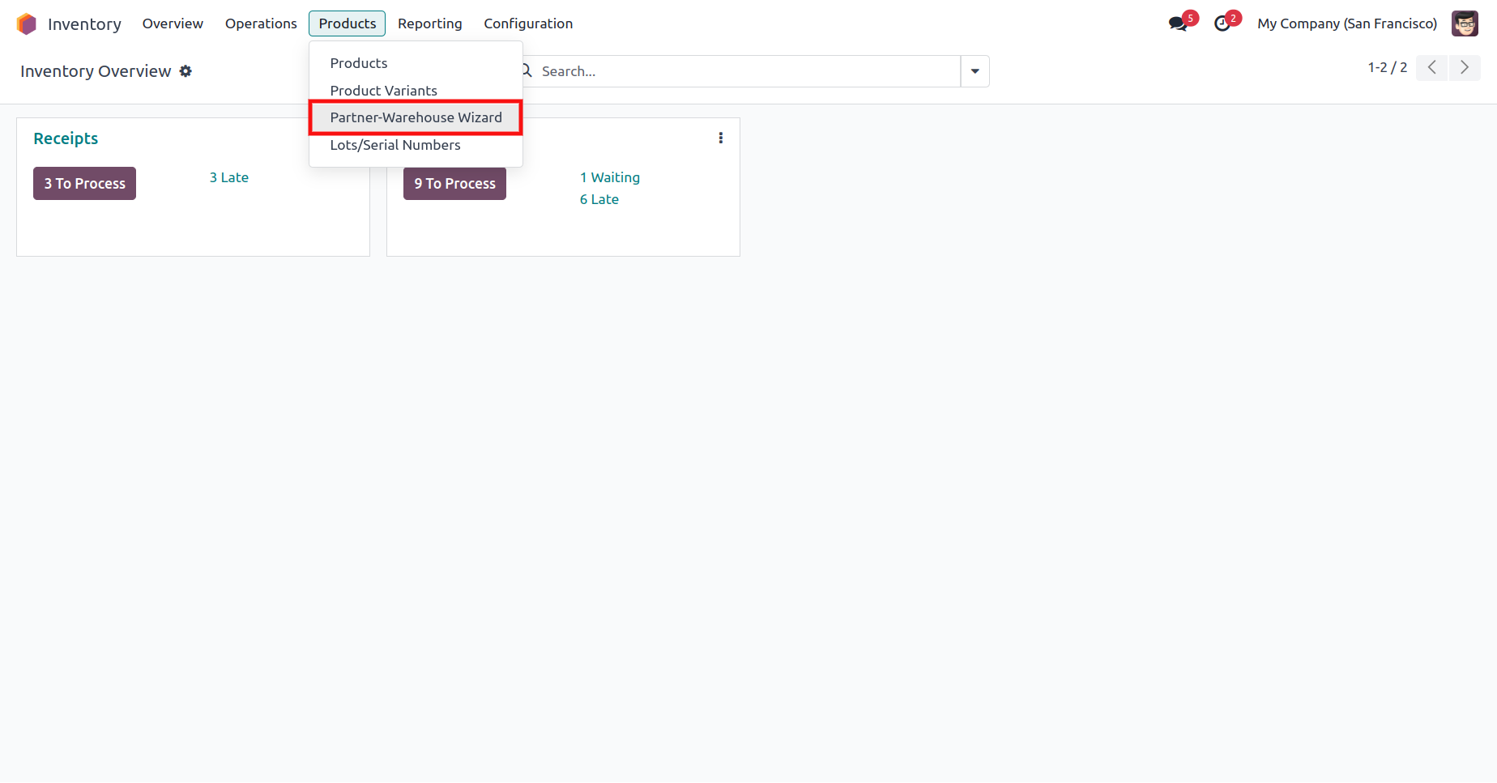Click the Inventory Overview gear icon
Image resolution: width=1497 pixels, height=783 pixels.
pos(186,71)
